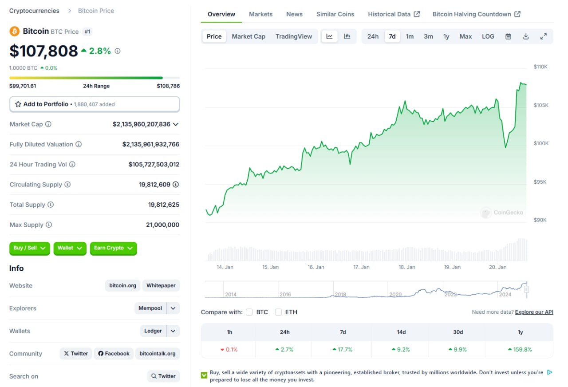
Task: Click the info icon beside 2.8% change
Action: 118,51
